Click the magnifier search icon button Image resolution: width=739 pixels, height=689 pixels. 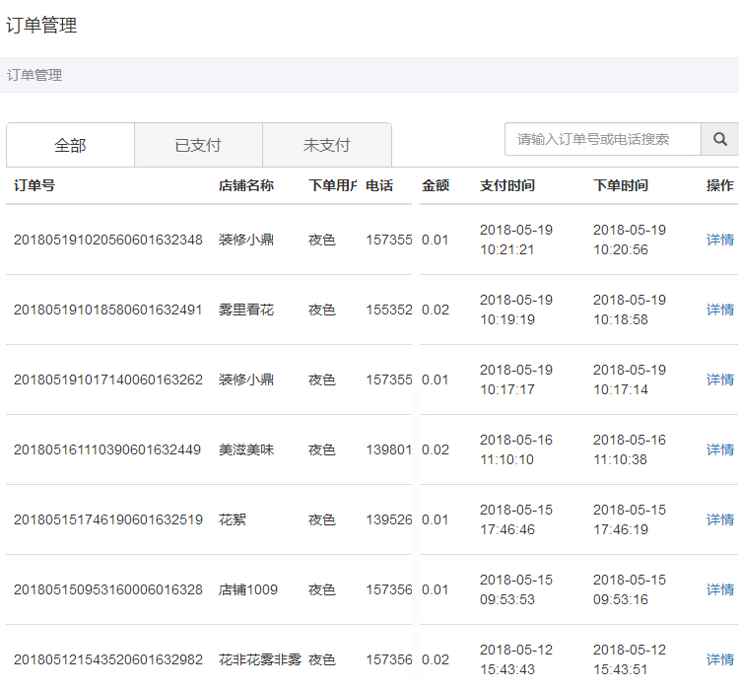(x=719, y=140)
